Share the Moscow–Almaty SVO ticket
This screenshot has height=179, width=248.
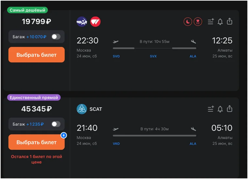point(230,21)
